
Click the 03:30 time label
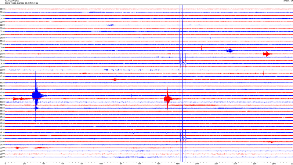click(2, 31)
